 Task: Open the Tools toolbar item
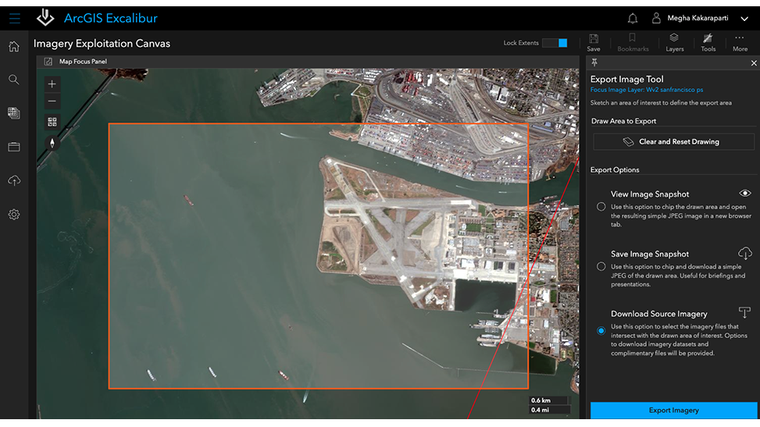pyautogui.click(x=708, y=43)
